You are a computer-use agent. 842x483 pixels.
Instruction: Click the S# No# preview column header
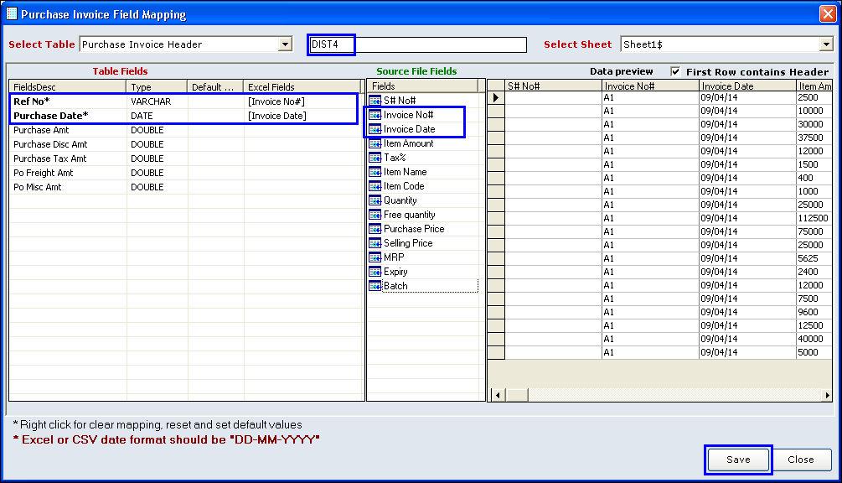(553, 86)
